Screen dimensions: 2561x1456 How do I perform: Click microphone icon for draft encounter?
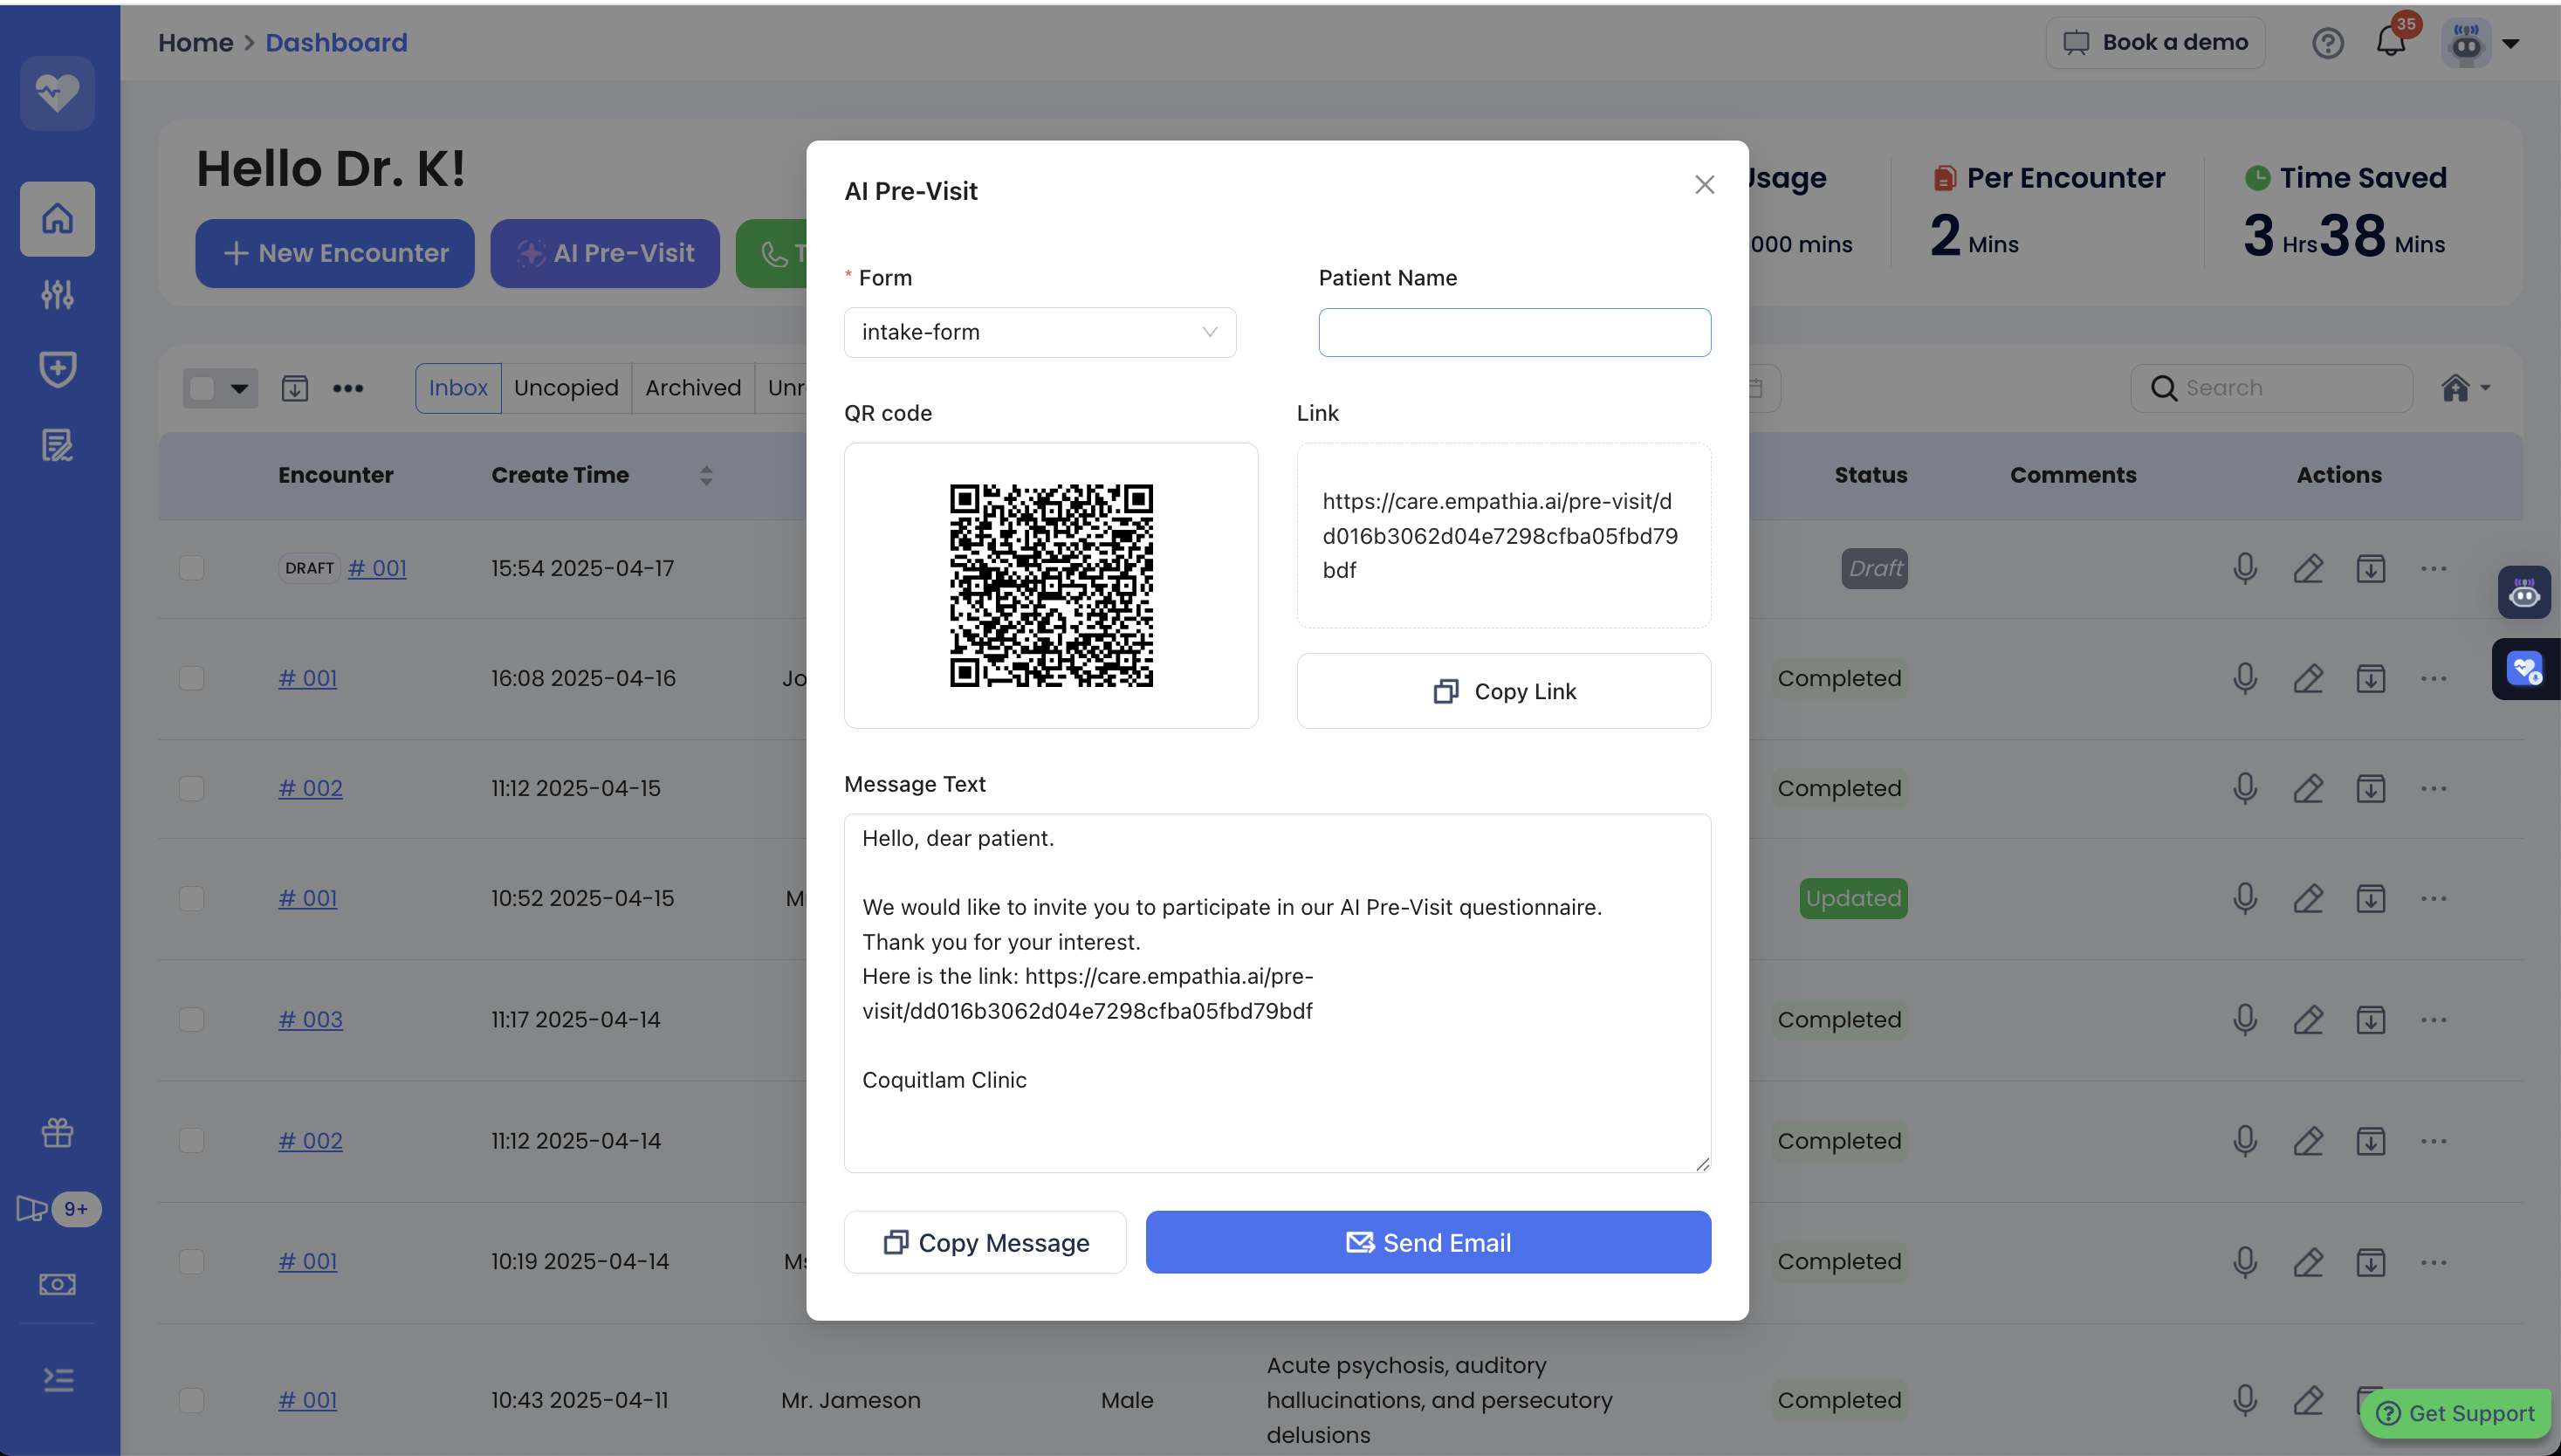[x=2244, y=568]
